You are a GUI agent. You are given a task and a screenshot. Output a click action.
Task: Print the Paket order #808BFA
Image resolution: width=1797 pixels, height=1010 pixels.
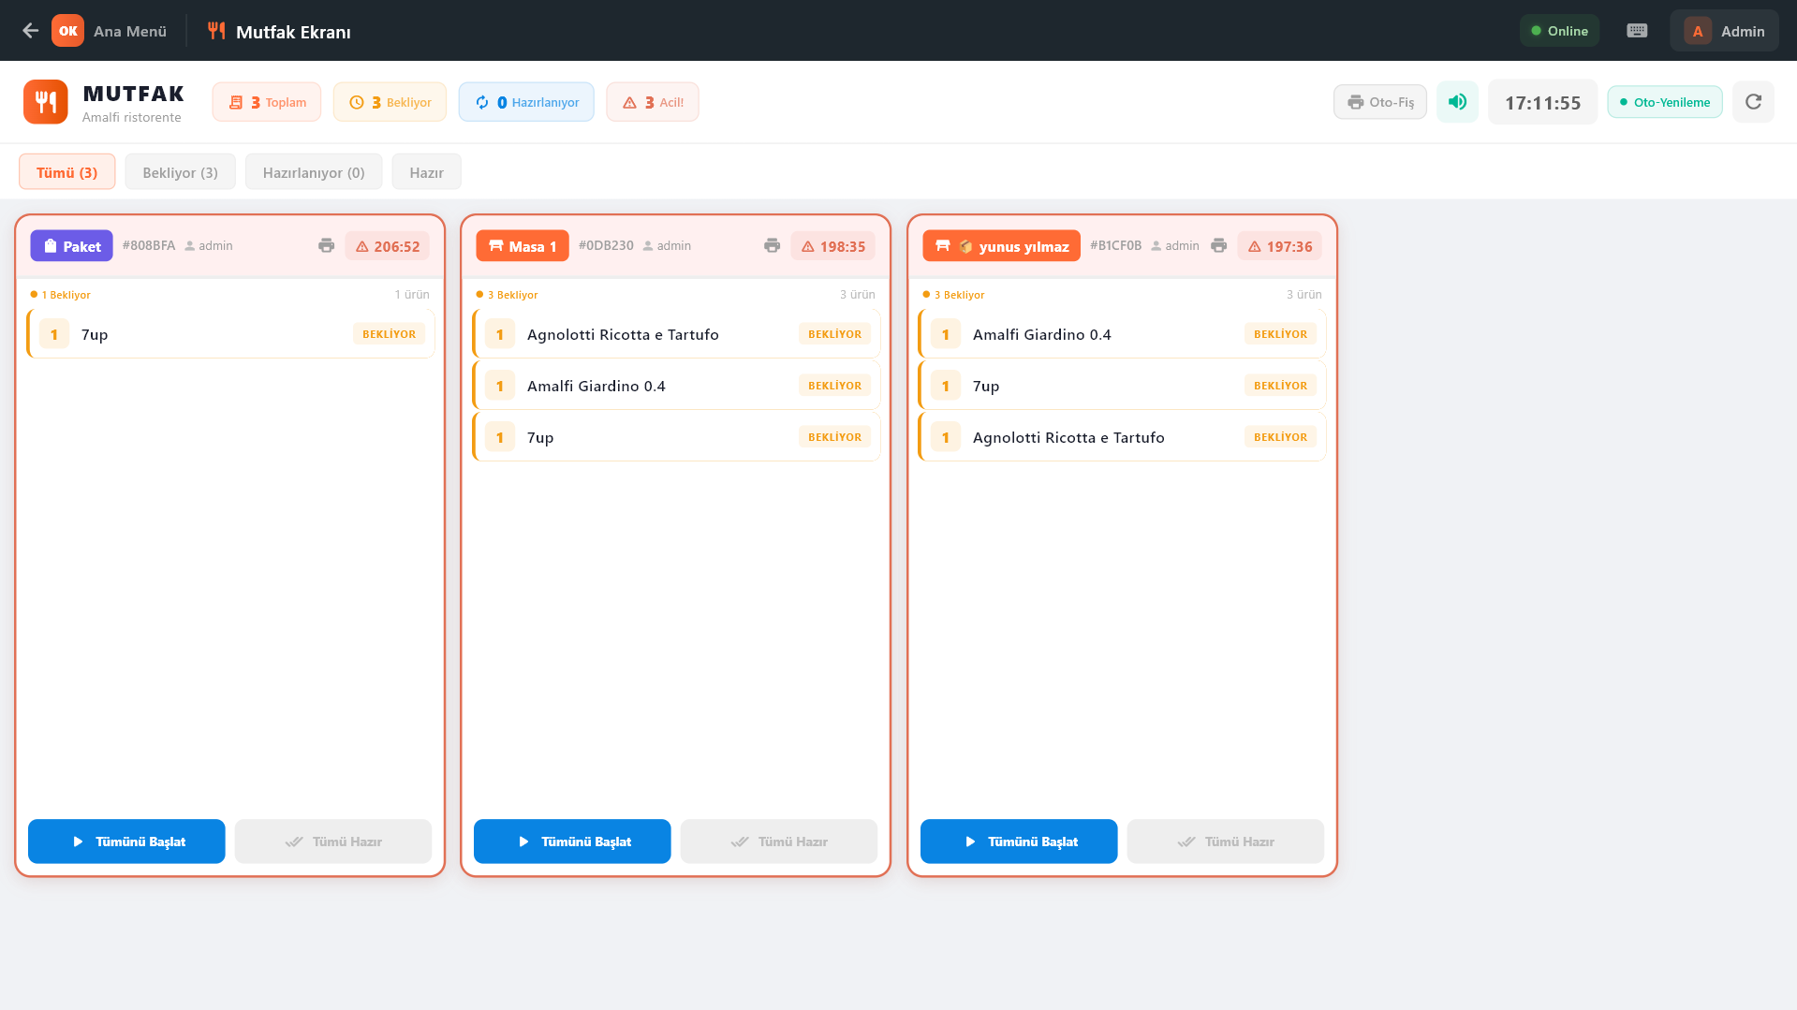click(326, 246)
